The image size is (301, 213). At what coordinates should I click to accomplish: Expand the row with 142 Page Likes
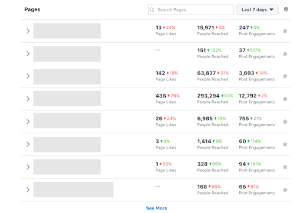point(28,76)
